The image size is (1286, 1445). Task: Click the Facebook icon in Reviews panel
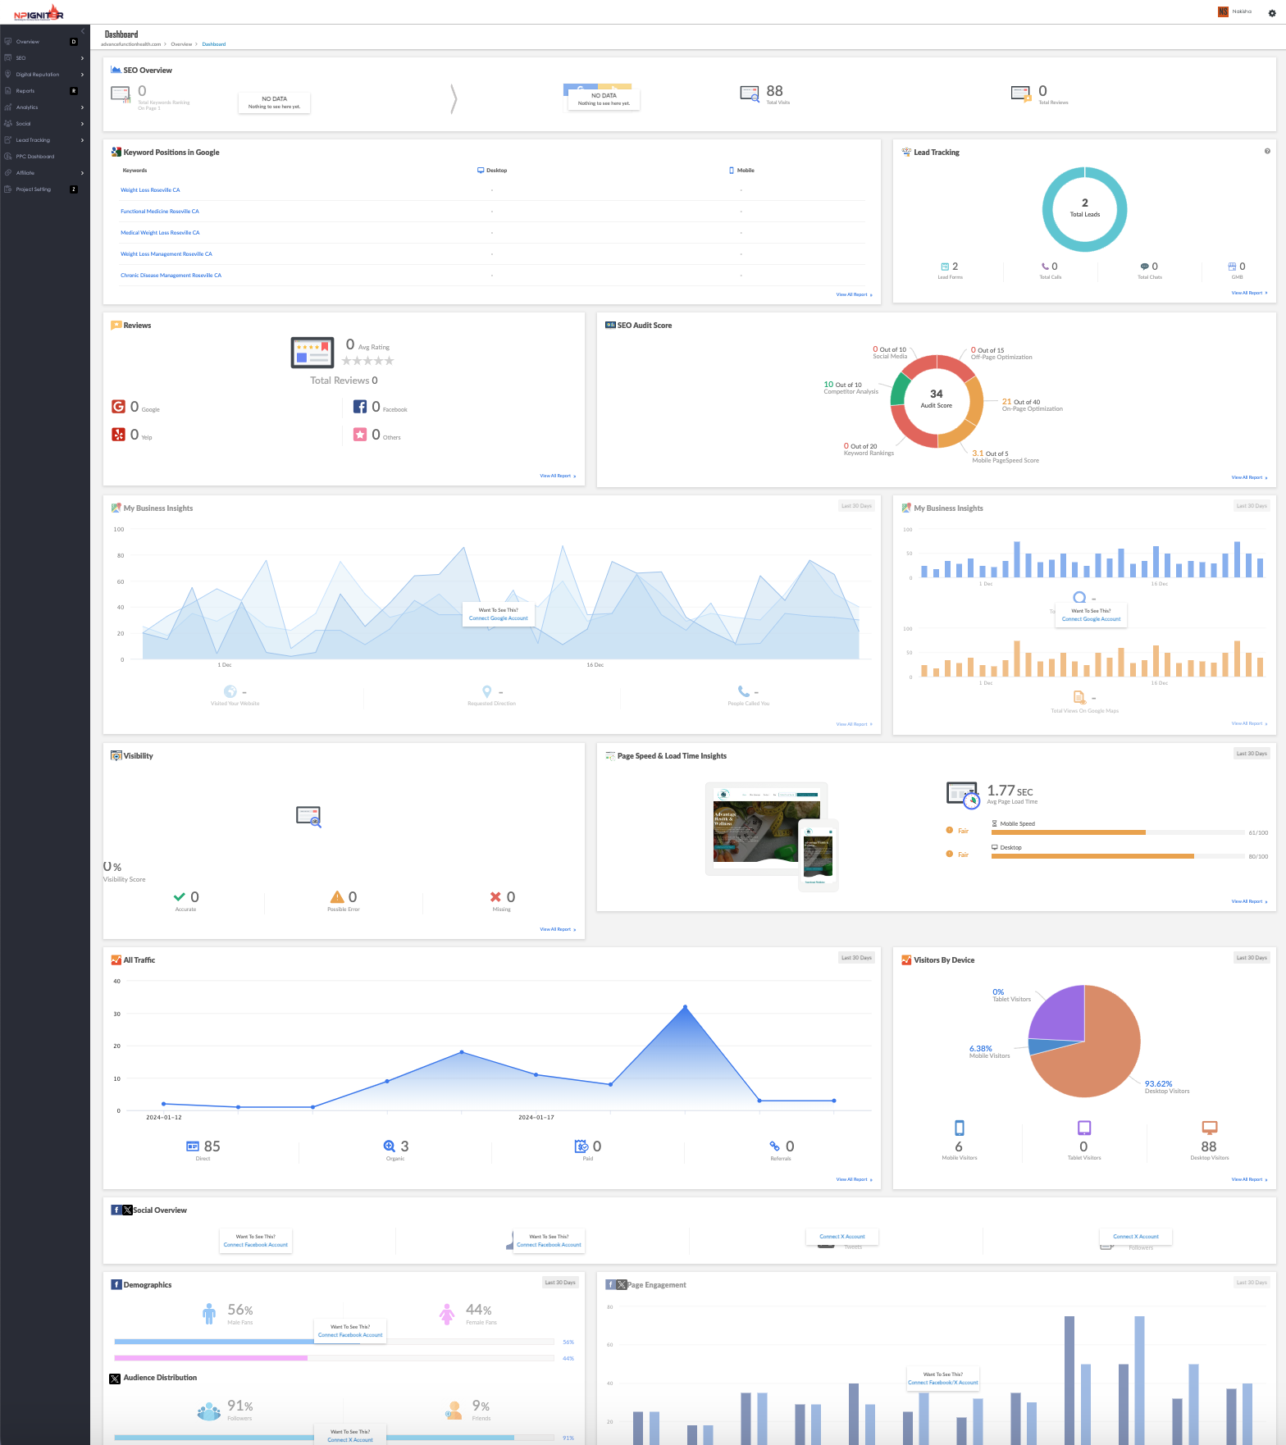[360, 407]
